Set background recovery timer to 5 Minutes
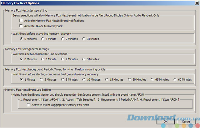The image size is (200, 128). pos(62,79)
